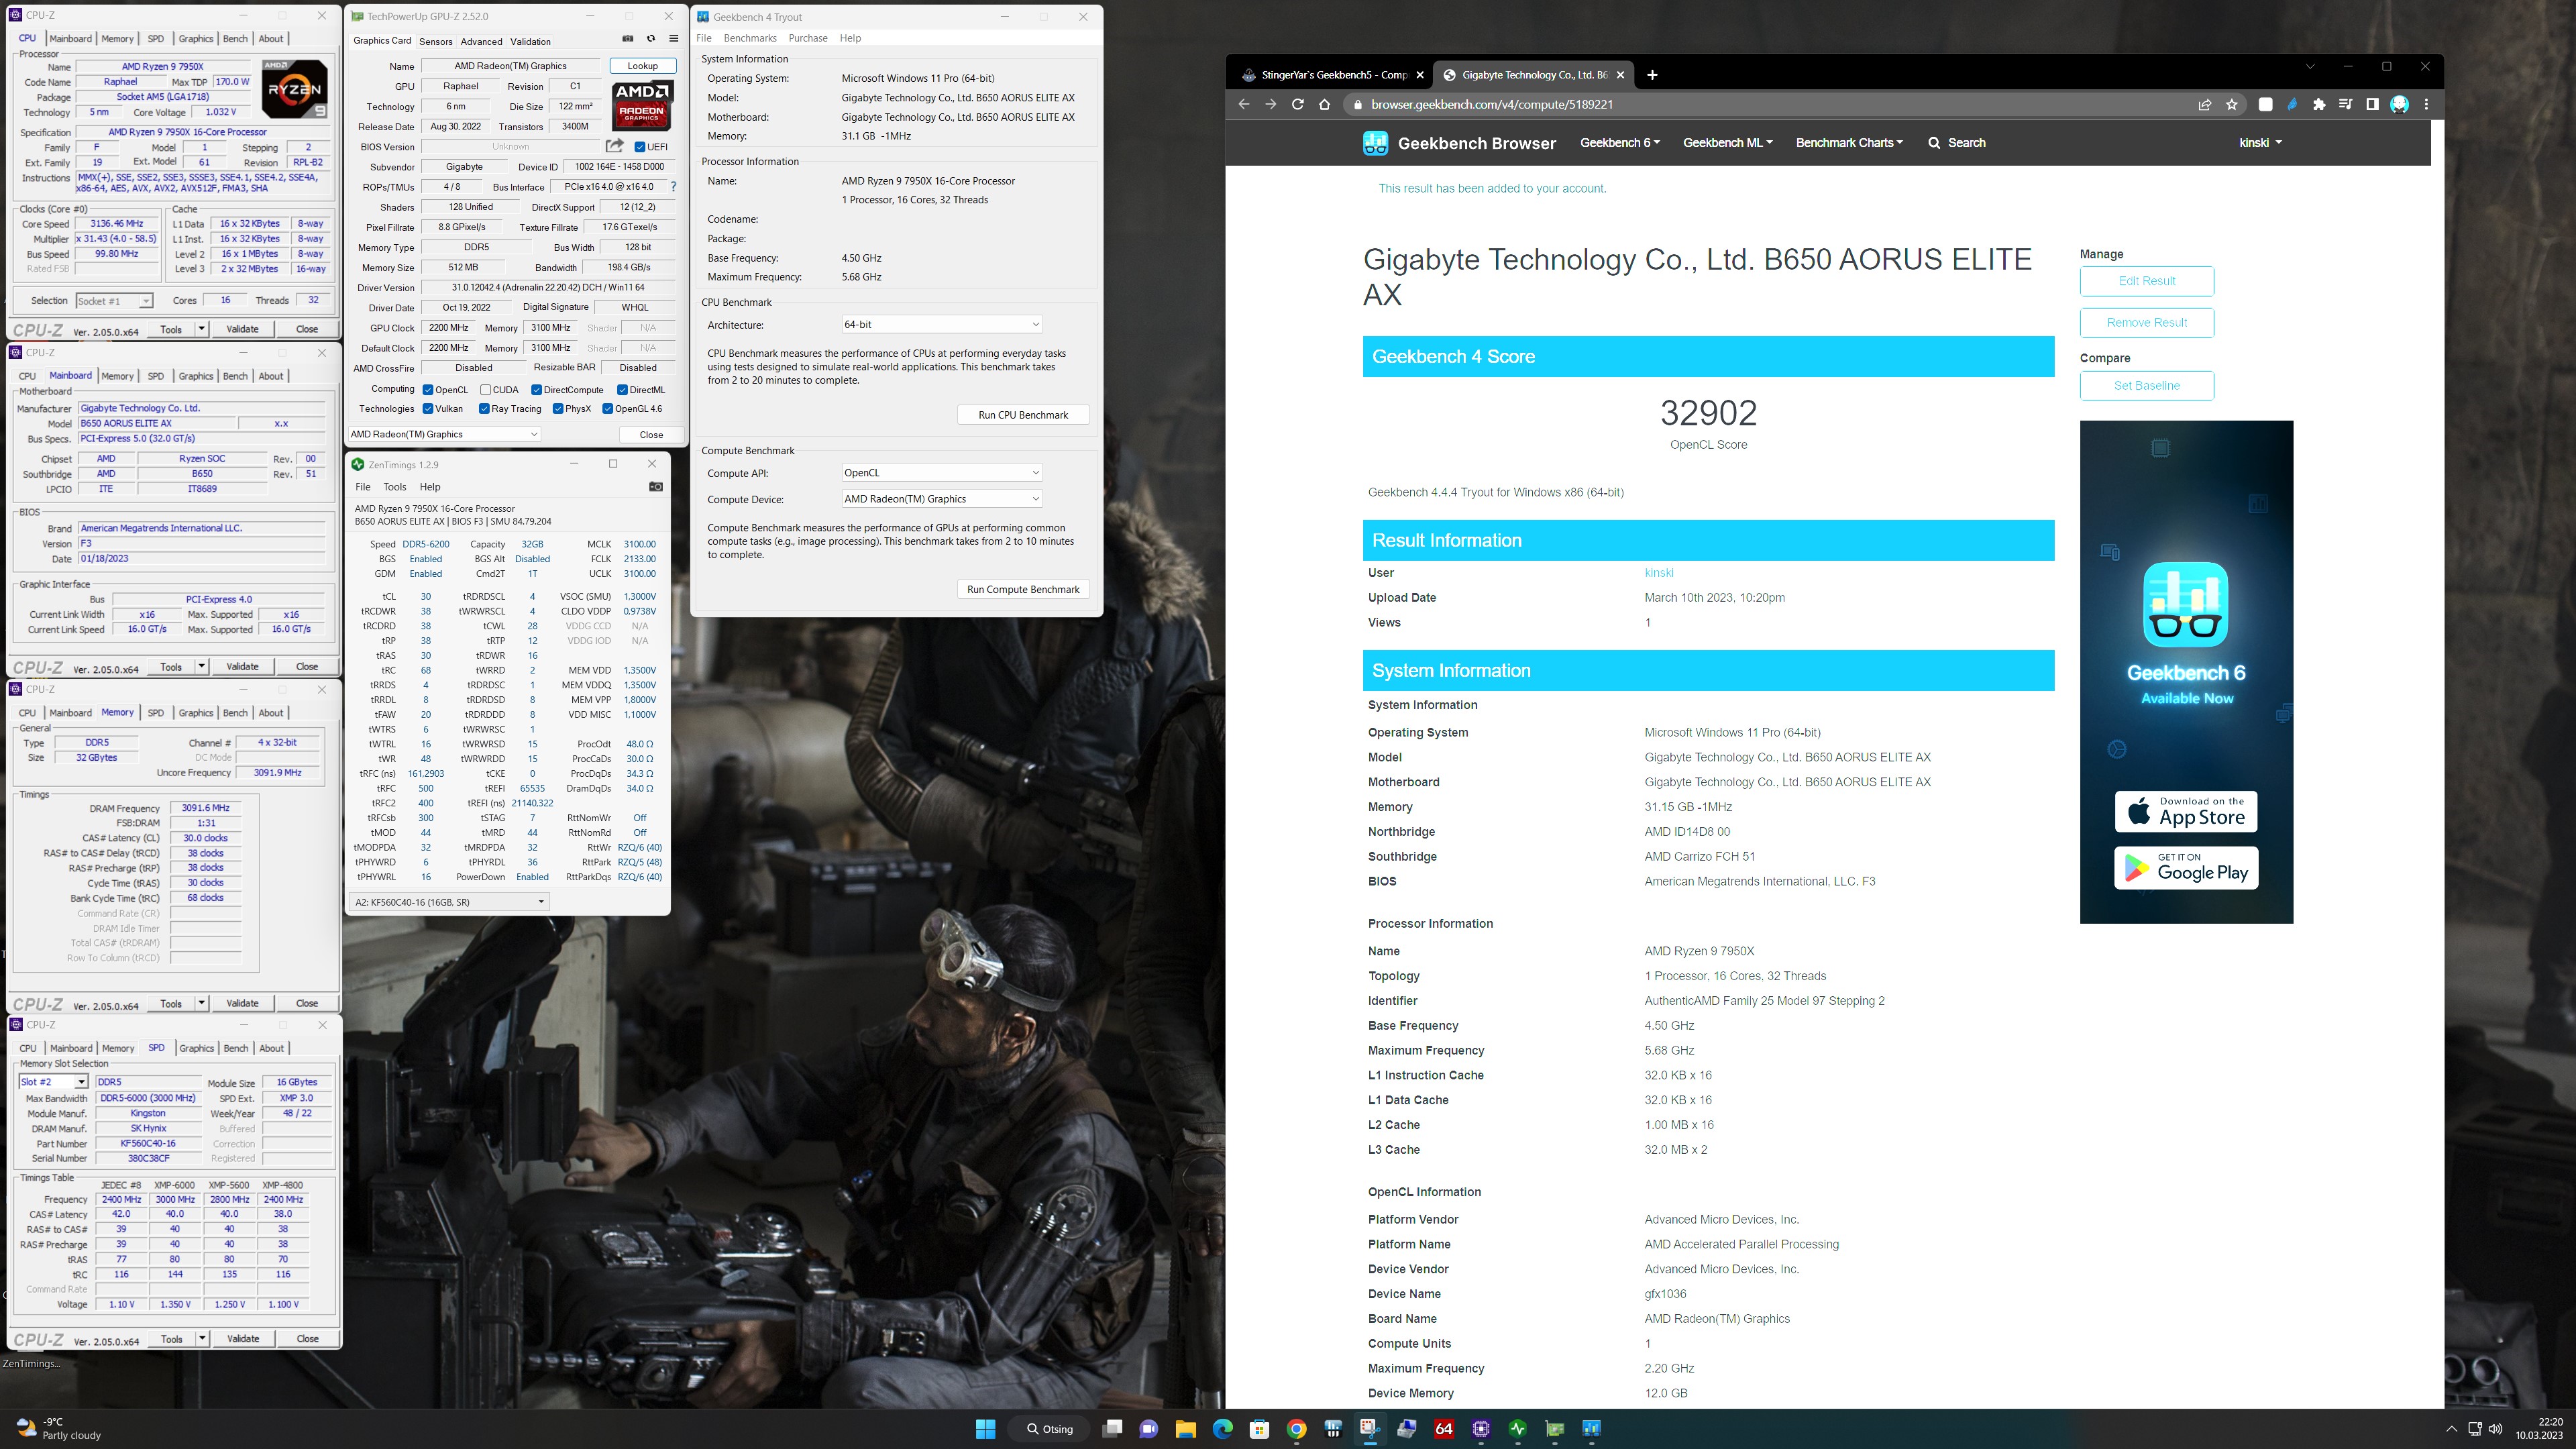Click Remove Result button on Geekbench page
The image size is (2576, 1449).
click(2147, 323)
